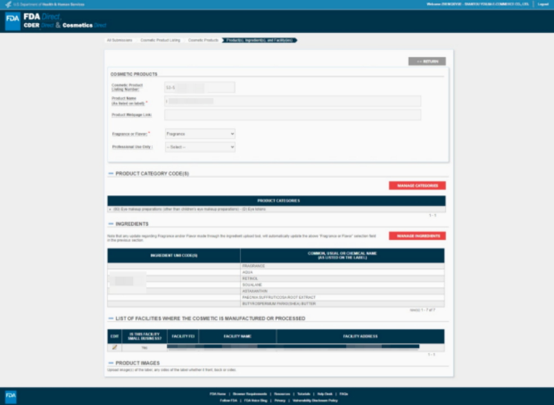Image resolution: width=554 pixels, height=405 pixels.
Task: Click the FDA logo in the header
Action: [12, 21]
